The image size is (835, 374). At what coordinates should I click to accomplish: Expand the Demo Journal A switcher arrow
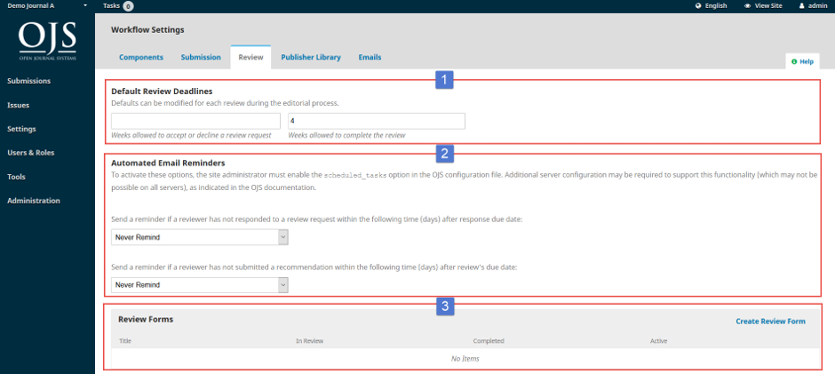click(85, 5)
